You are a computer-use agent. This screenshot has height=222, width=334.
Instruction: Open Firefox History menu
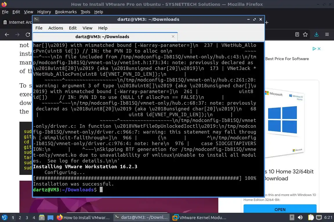pyautogui.click(x=44, y=12)
